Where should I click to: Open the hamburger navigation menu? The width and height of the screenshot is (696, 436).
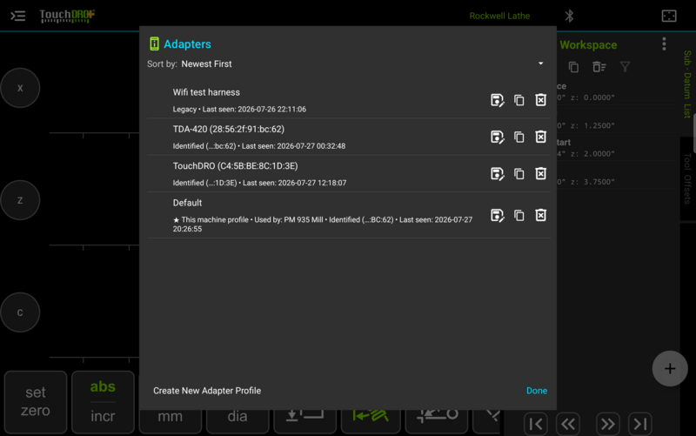[x=17, y=16]
